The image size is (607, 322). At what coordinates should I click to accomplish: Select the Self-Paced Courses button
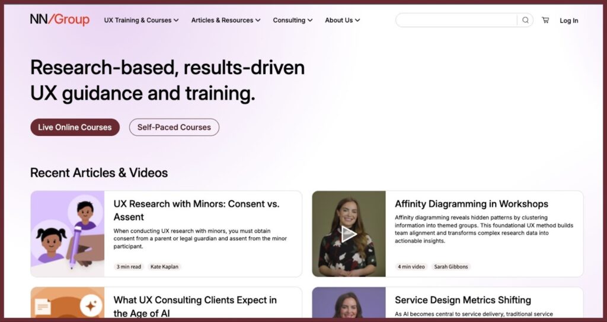(x=174, y=127)
